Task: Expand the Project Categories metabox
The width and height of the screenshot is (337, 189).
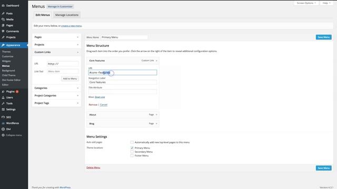Action: (x=77, y=96)
